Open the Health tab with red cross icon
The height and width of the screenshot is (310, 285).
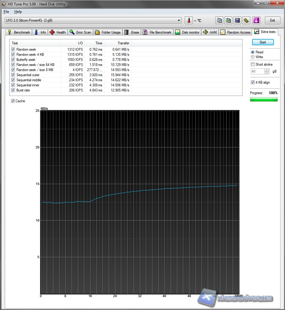point(57,32)
